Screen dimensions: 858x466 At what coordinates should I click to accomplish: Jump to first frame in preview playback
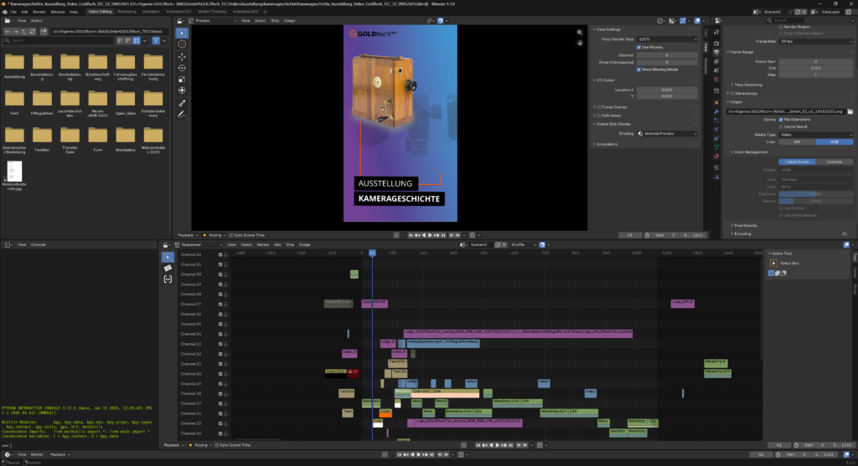click(x=411, y=235)
